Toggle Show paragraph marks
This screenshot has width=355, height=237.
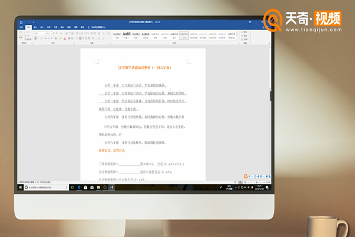tap(109, 33)
